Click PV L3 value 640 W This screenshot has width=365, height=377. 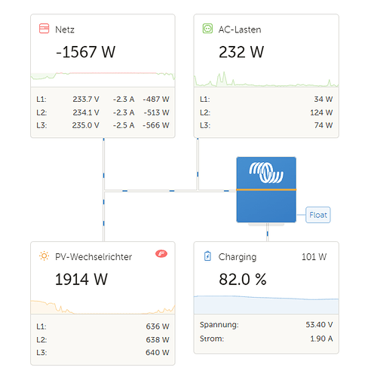click(158, 352)
